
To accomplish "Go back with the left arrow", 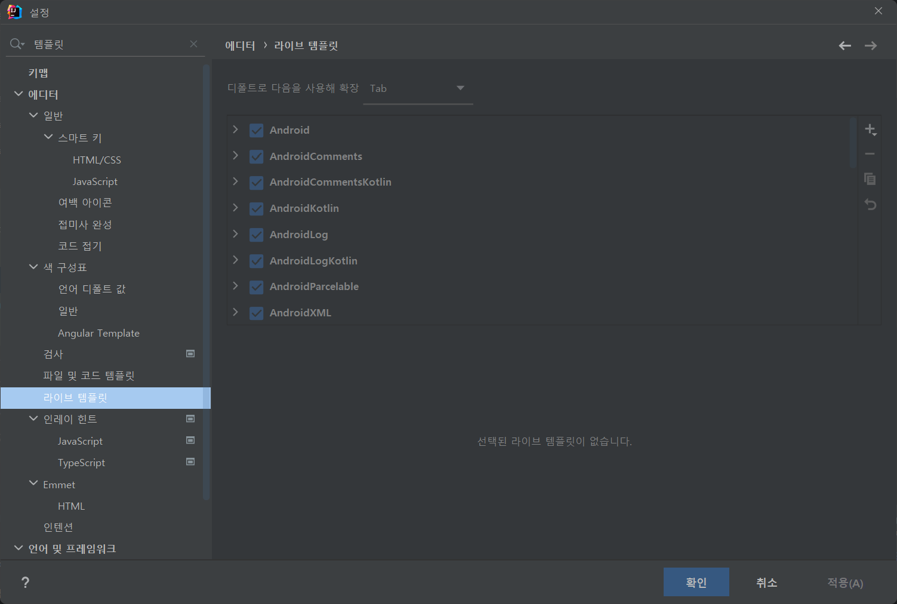I will tap(844, 45).
